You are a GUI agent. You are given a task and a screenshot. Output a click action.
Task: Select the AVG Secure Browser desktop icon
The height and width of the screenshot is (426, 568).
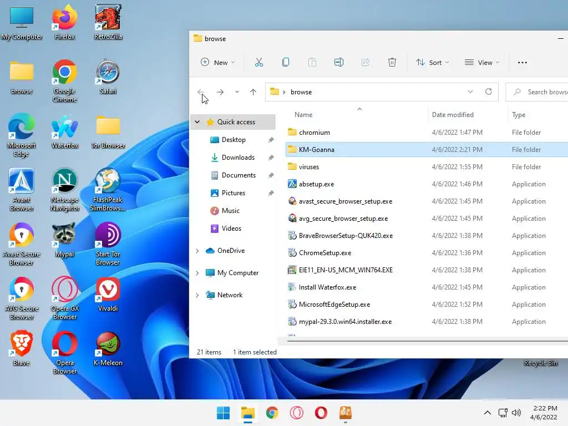point(22,298)
